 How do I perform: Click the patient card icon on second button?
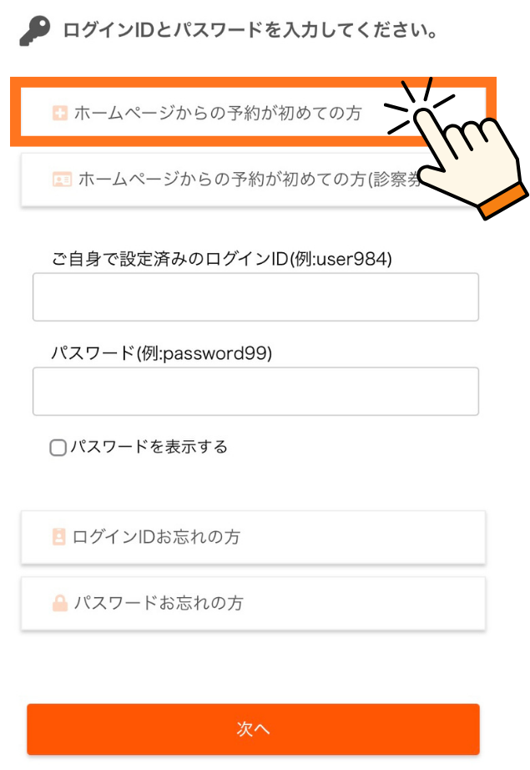click(x=61, y=179)
